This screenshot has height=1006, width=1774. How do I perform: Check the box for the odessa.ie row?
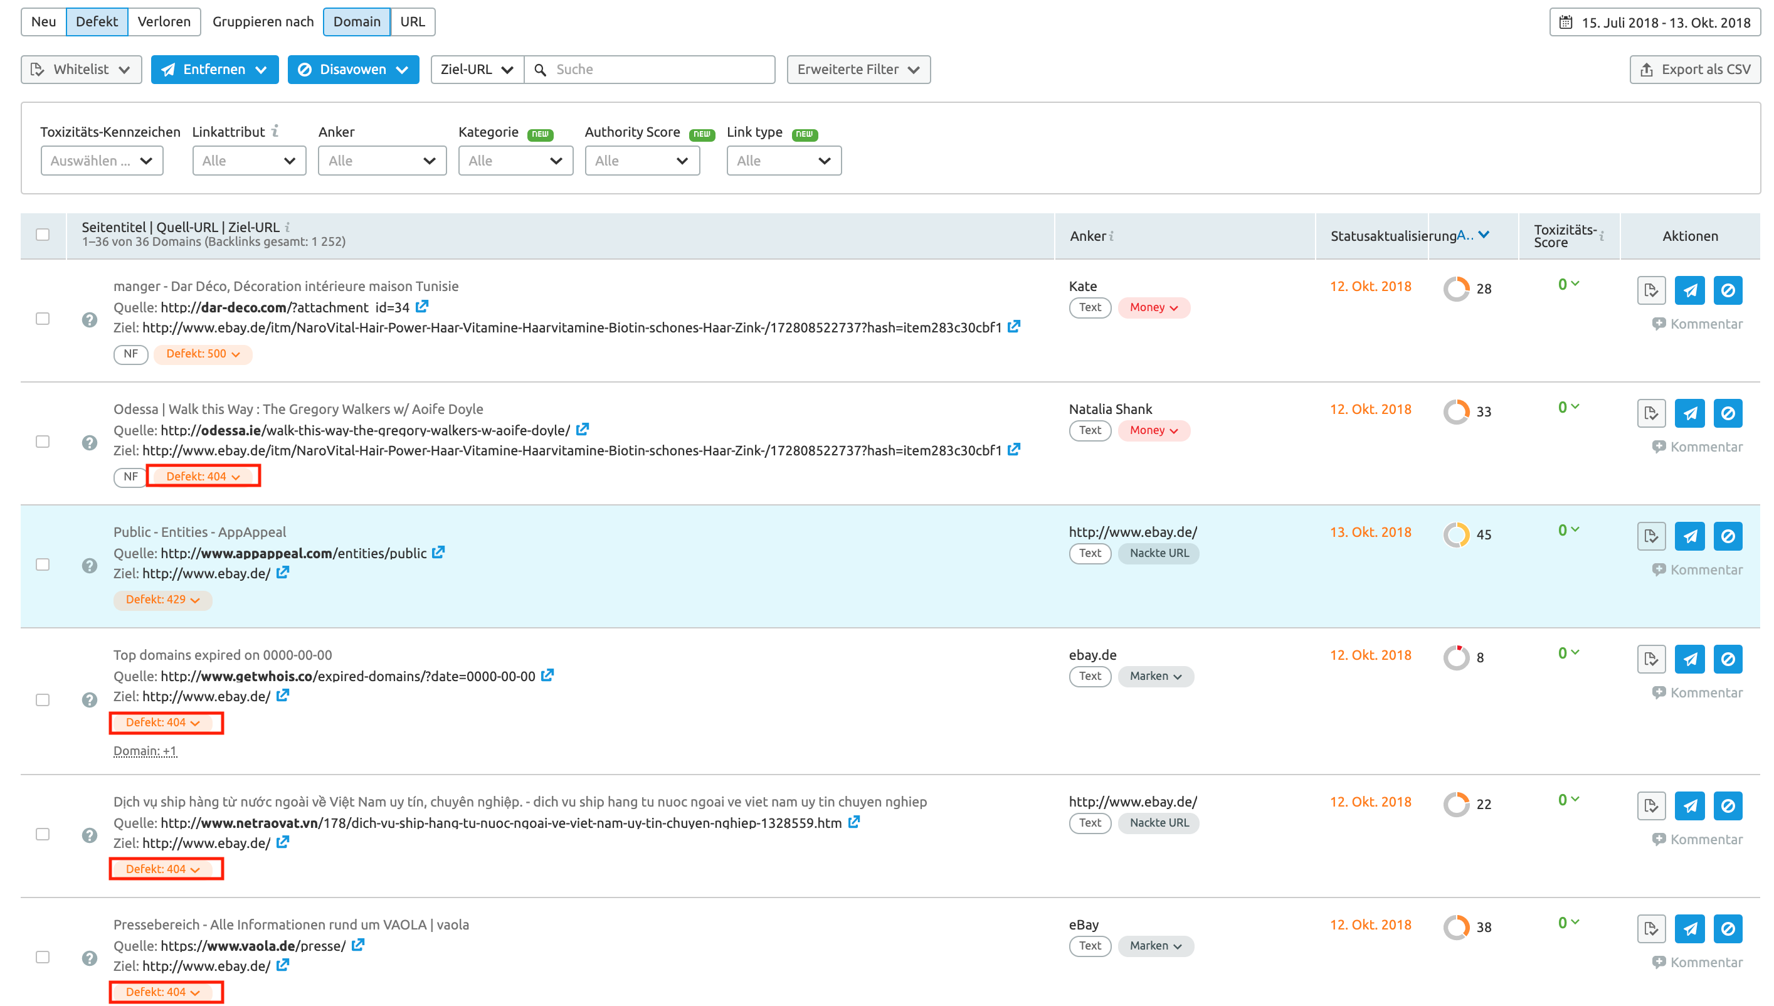coord(43,442)
